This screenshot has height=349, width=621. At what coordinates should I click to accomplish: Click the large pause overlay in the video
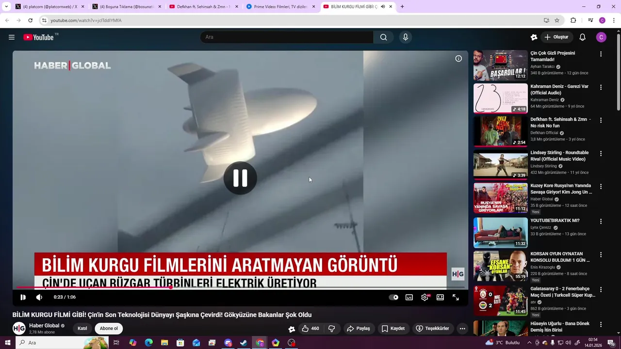click(x=240, y=178)
